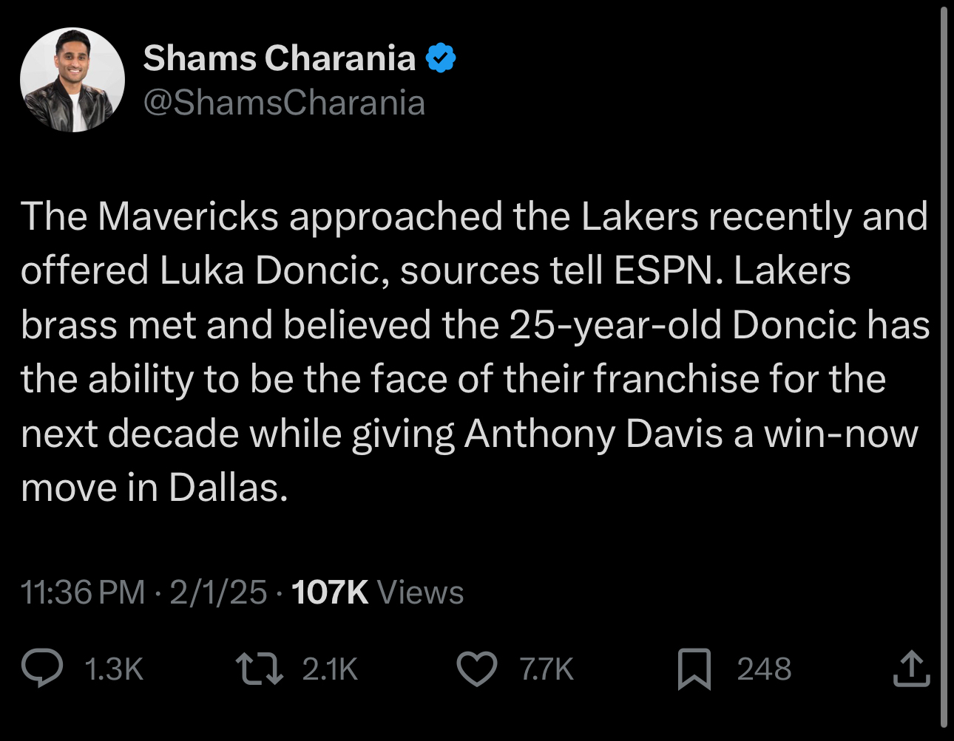Click the 2/1/25 date
Screen dimensions: 954x741
point(218,593)
